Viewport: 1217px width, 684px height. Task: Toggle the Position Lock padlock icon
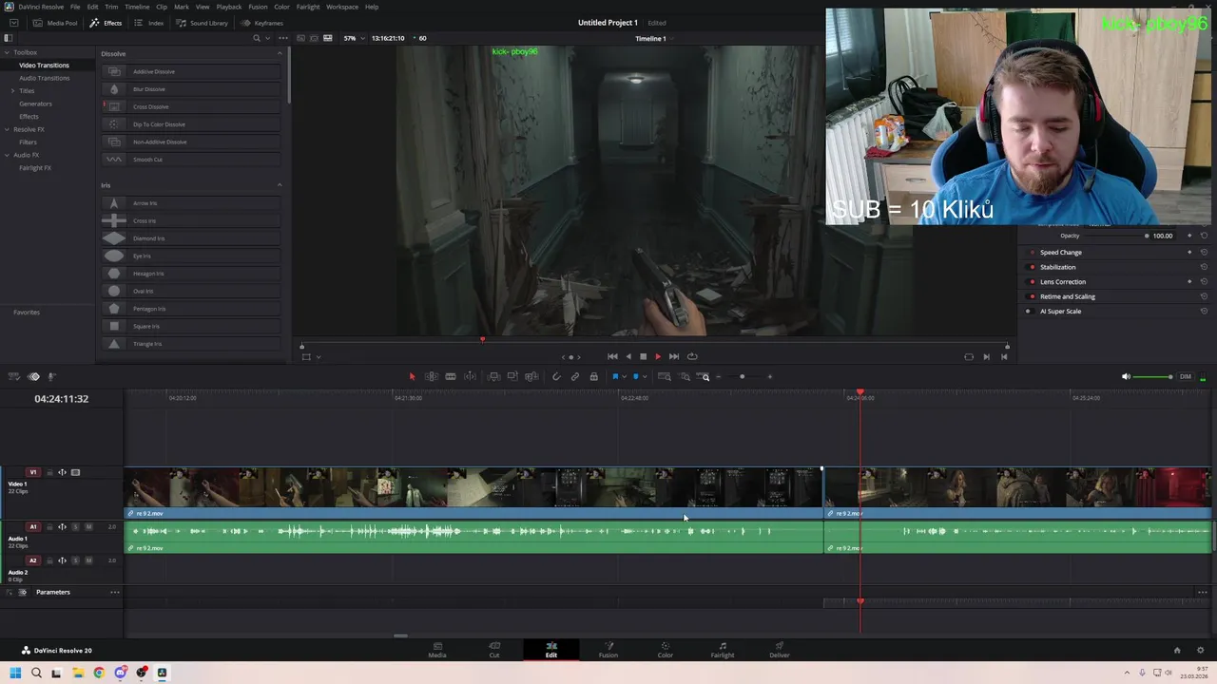click(593, 376)
